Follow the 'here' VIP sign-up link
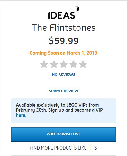The image size is (127, 156). tap(21, 115)
